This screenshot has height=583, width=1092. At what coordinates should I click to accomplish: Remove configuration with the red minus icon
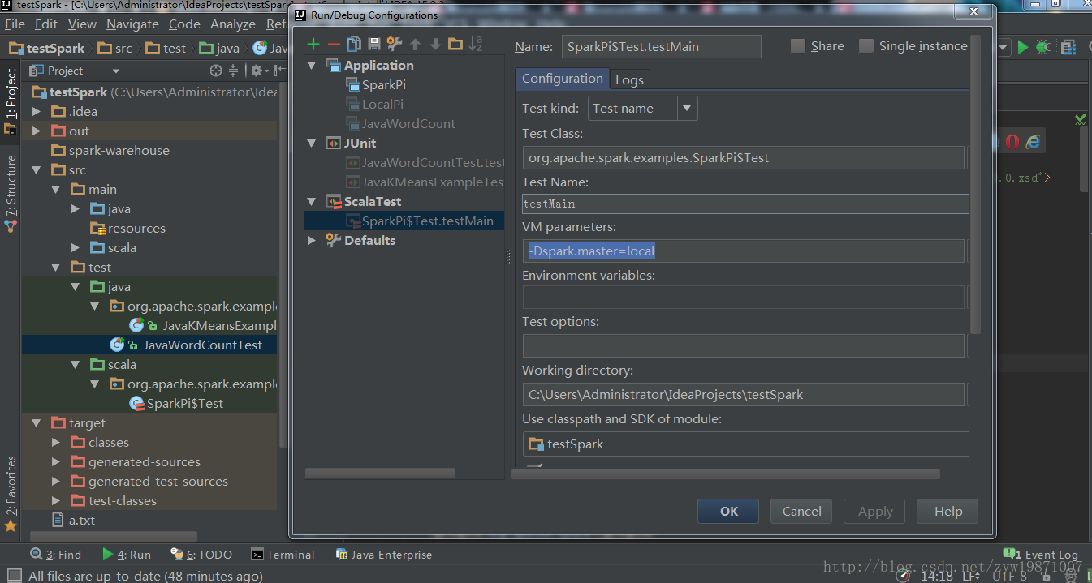point(334,45)
